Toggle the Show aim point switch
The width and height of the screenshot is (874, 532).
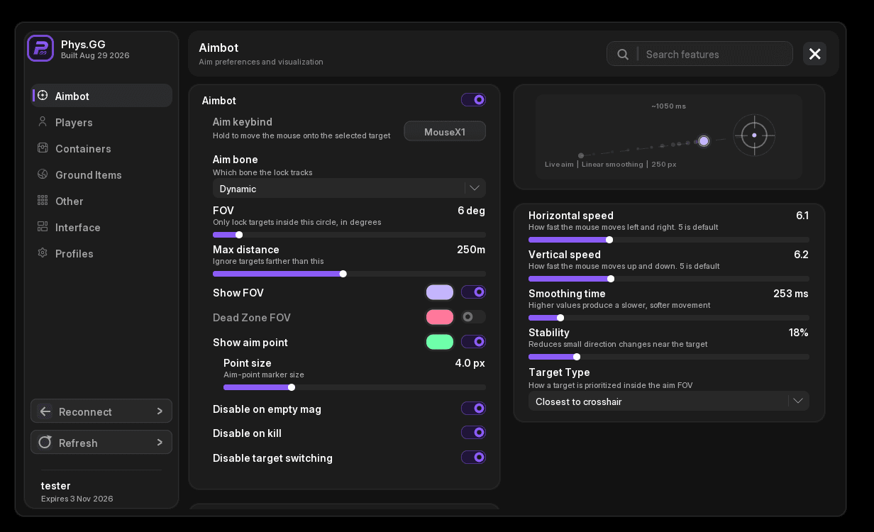tap(473, 342)
